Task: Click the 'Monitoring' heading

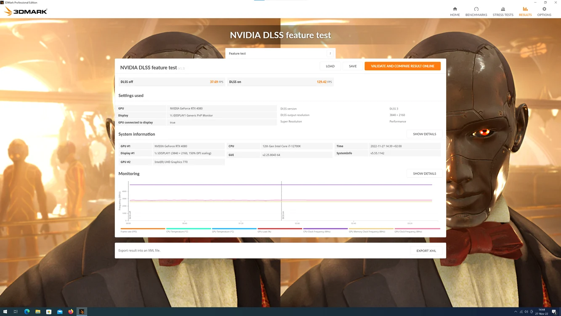Action: [x=129, y=174]
